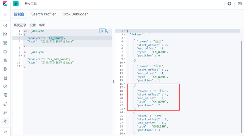
Task: Click the Kibana logo
Action: click(5, 4)
